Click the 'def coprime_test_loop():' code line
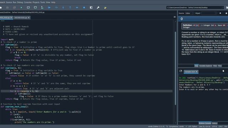 pyautogui.click(x=15, y=107)
